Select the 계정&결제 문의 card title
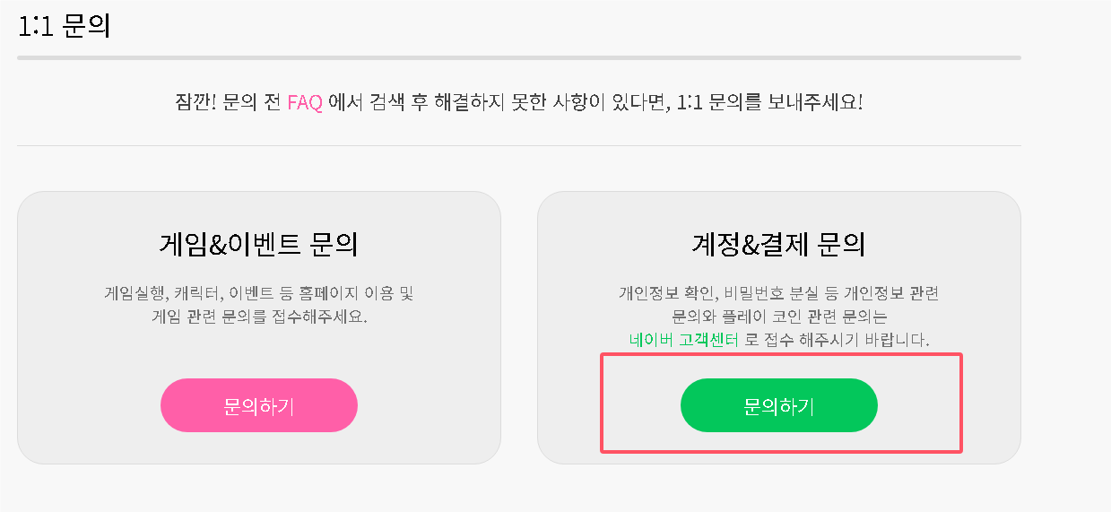This screenshot has width=1111, height=512. [778, 243]
